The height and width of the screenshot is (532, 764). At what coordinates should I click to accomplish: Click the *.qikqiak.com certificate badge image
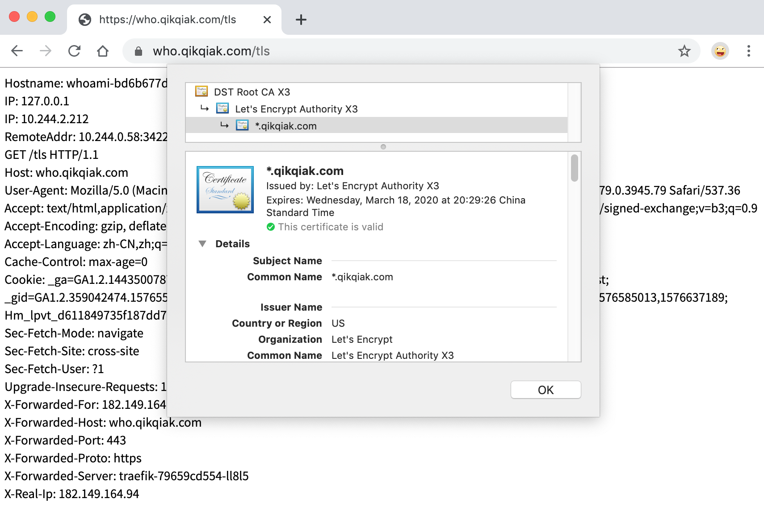pos(225,190)
